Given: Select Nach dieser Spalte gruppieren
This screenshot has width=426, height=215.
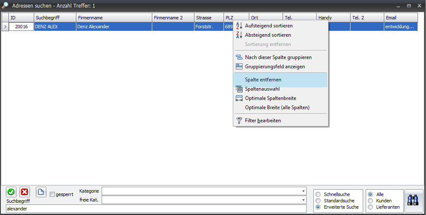Looking at the screenshot, I should pyautogui.click(x=278, y=57).
